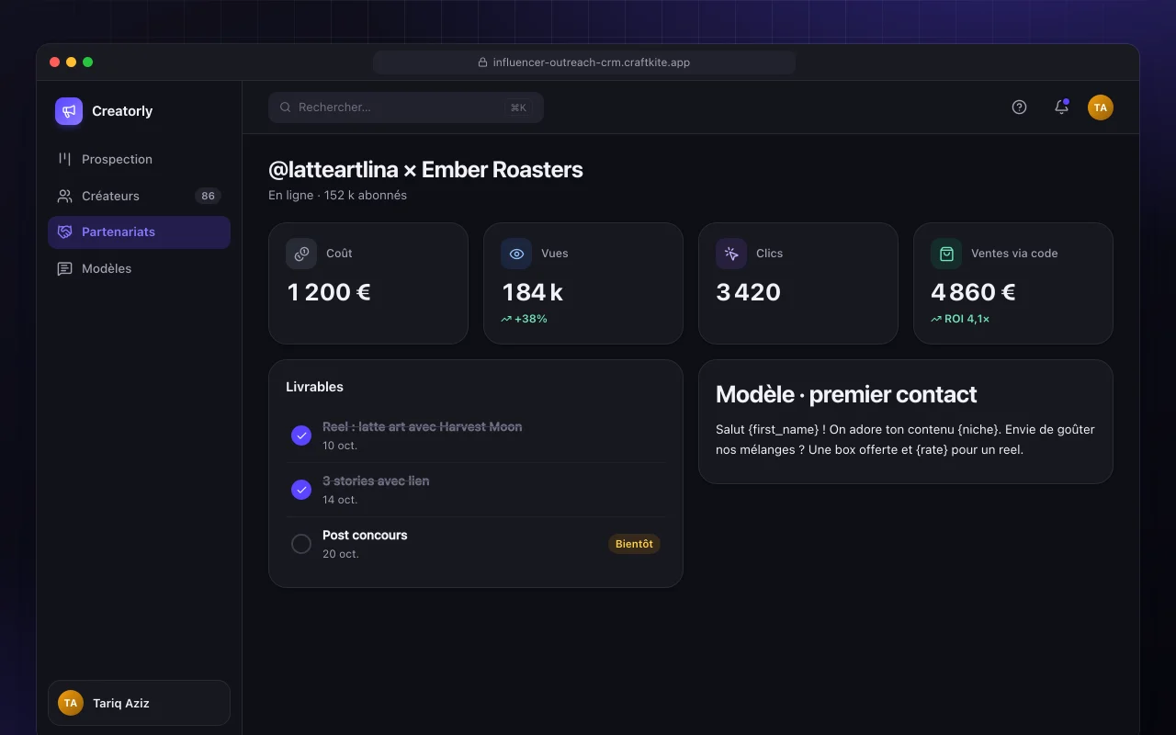
Task: Open Prospection in the sidebar
Action: pos(139,159)
